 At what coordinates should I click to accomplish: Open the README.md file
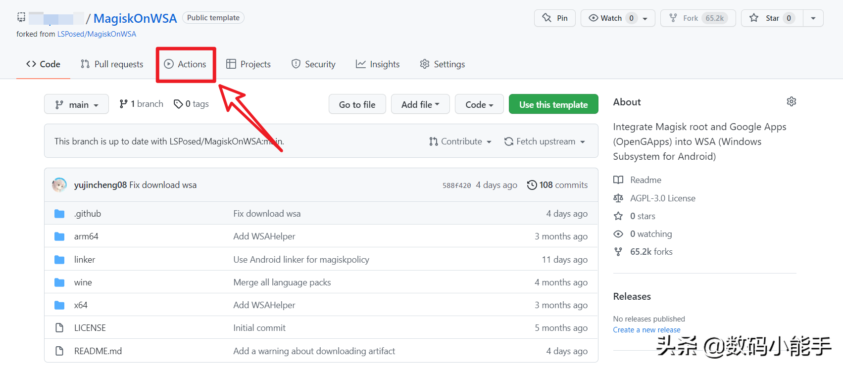point(98,351)
